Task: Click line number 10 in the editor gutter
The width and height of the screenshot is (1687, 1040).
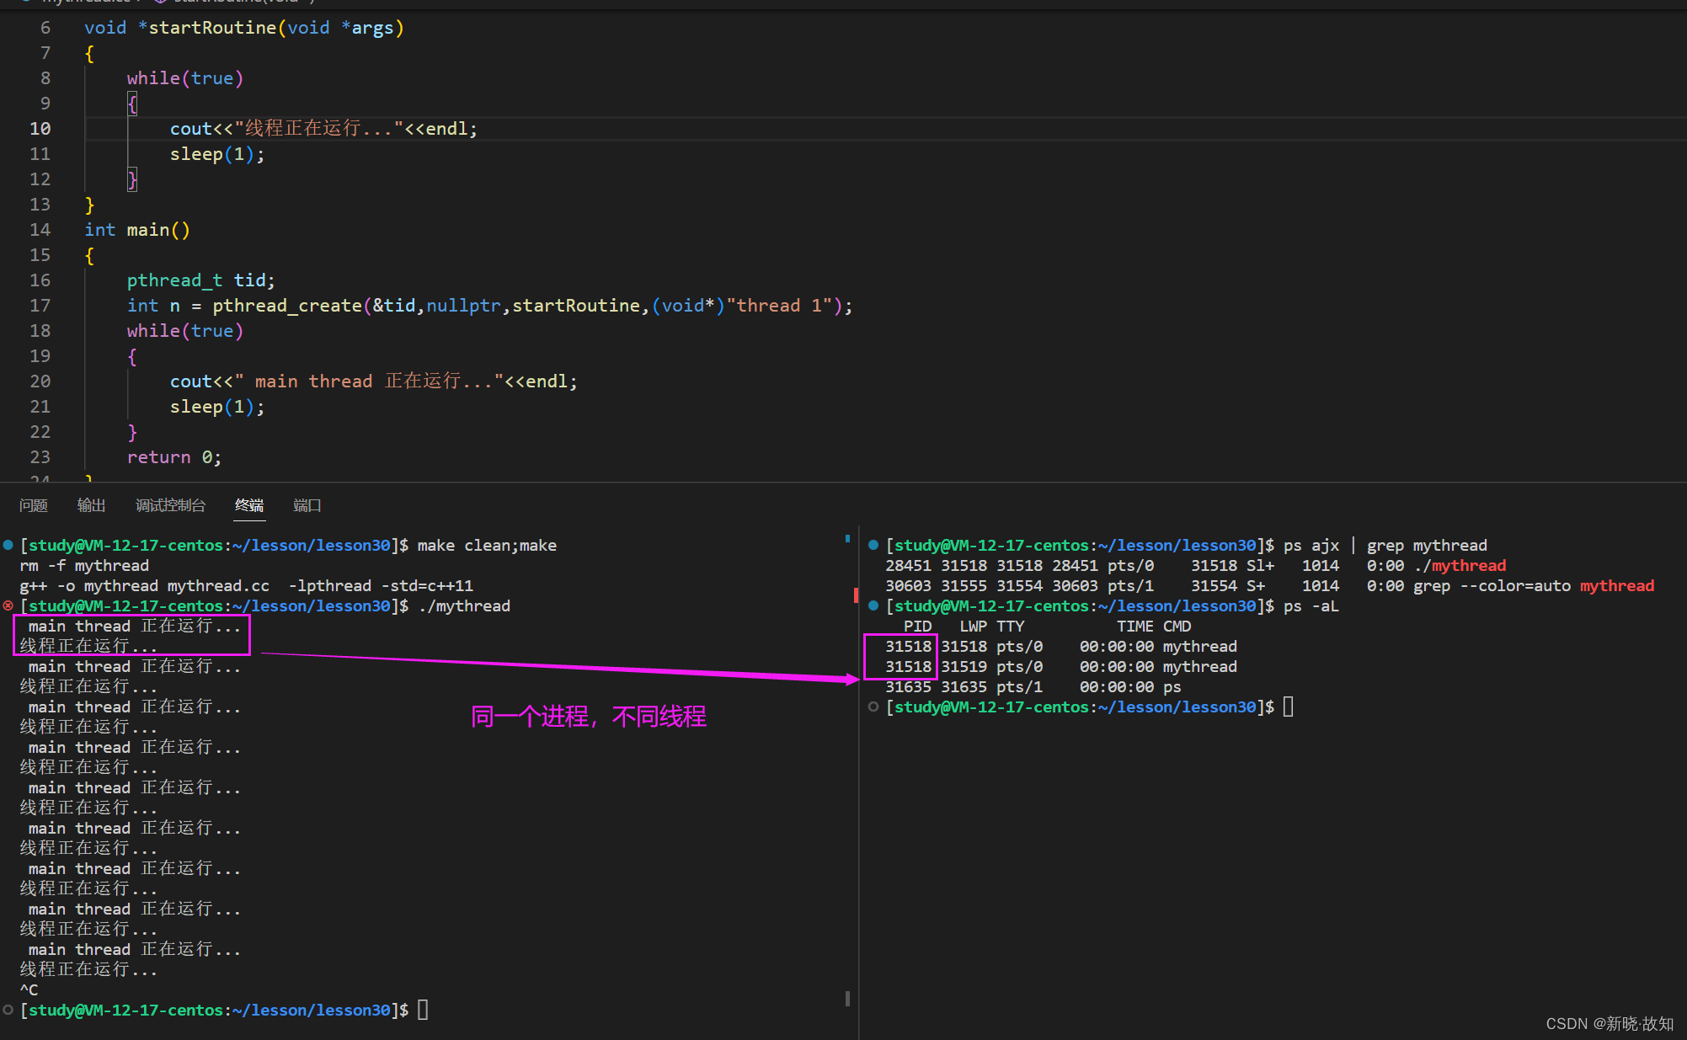Action: click(40, 129)
